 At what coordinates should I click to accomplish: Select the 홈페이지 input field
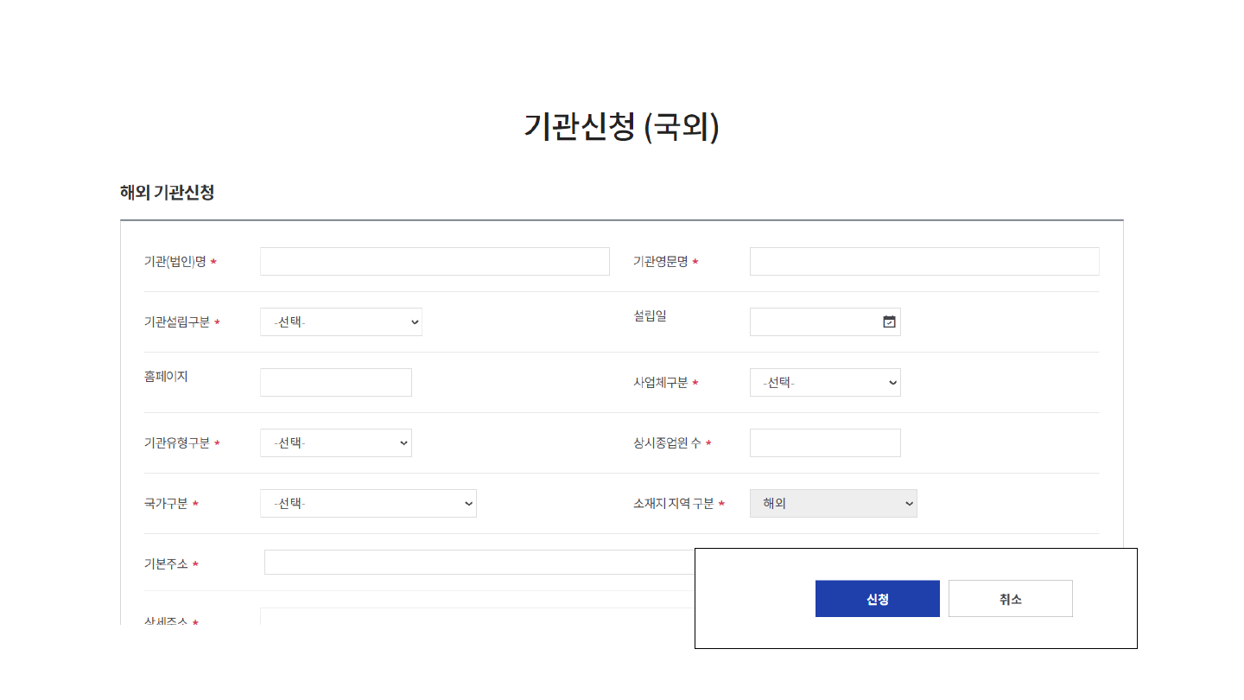336,383
